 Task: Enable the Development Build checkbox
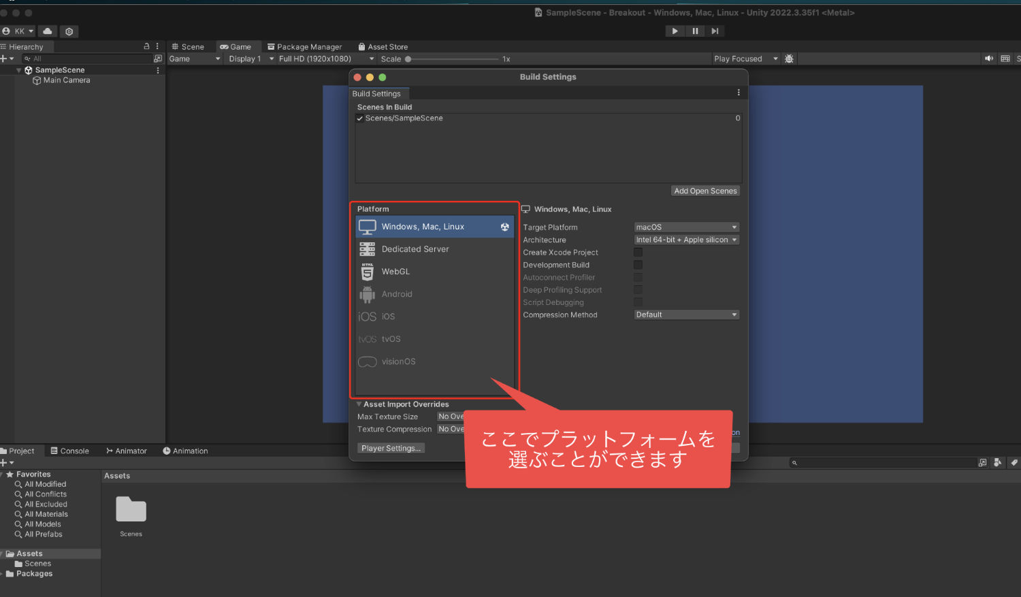click(x=638, y=265)
